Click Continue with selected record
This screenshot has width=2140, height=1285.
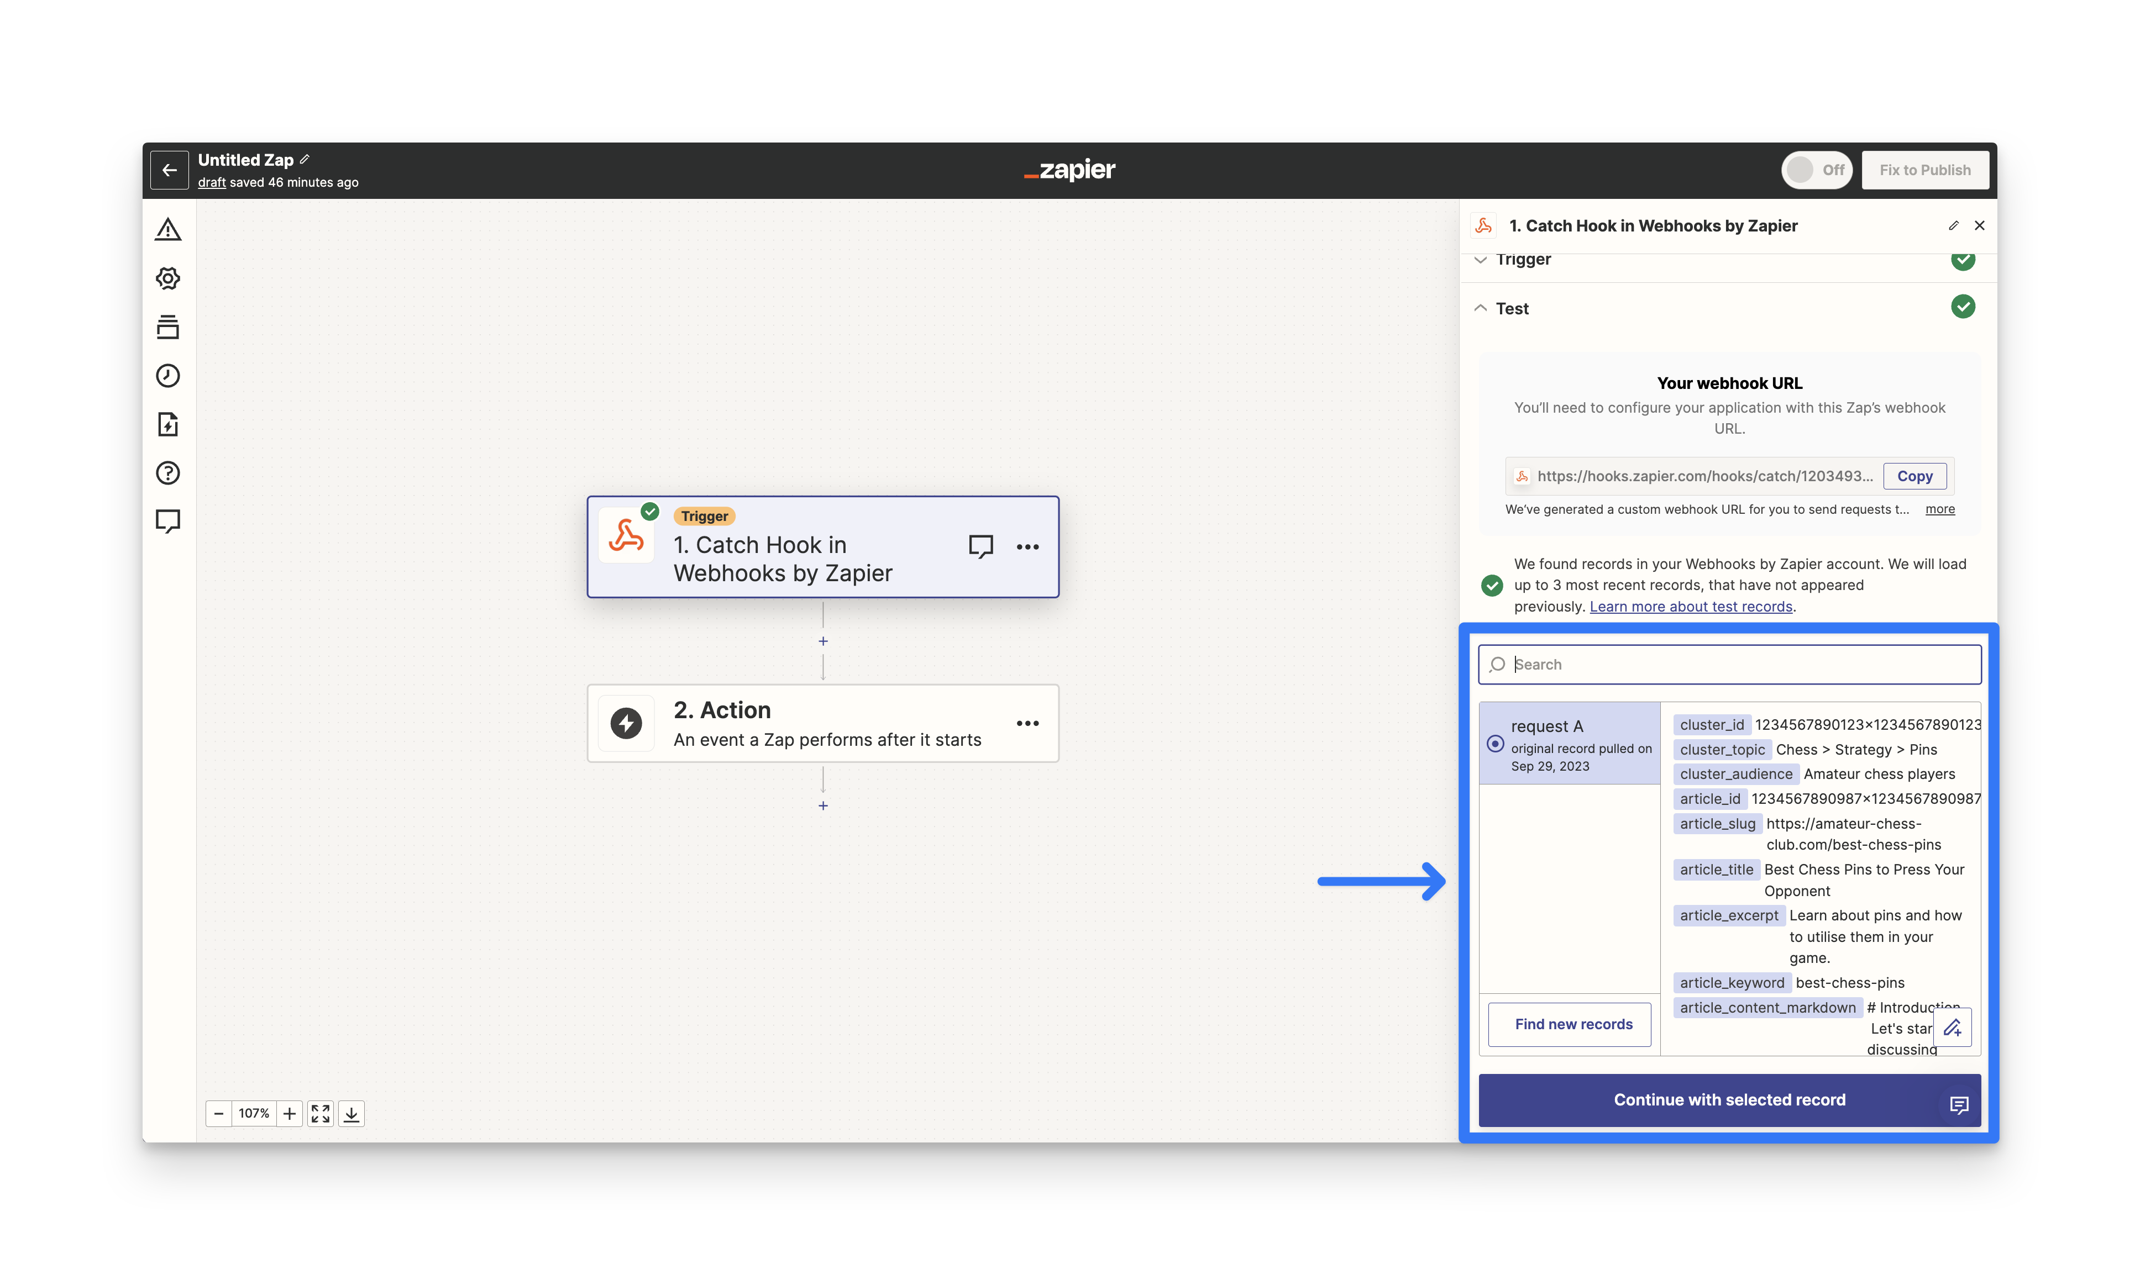tap(1729, 1100)
